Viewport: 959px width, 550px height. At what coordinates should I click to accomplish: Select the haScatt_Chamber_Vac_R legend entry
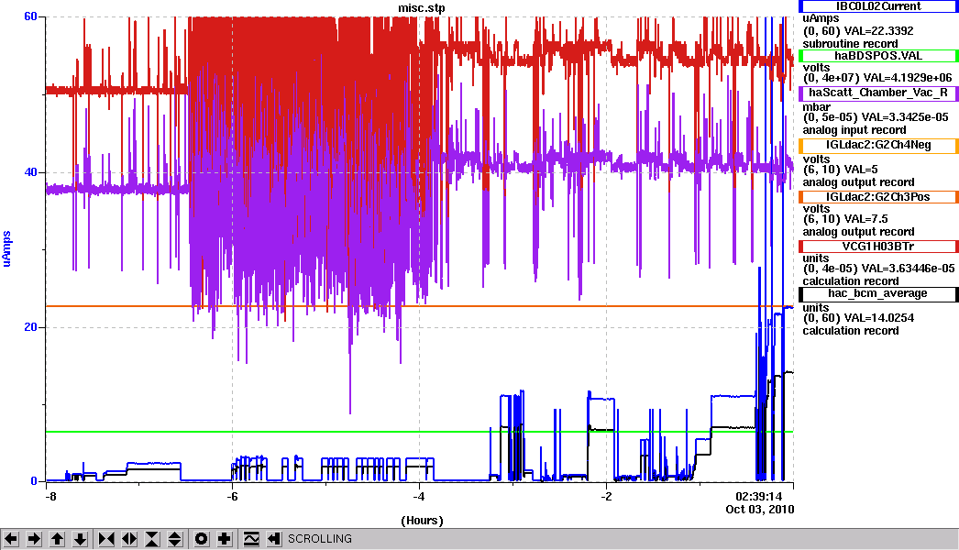878,93
